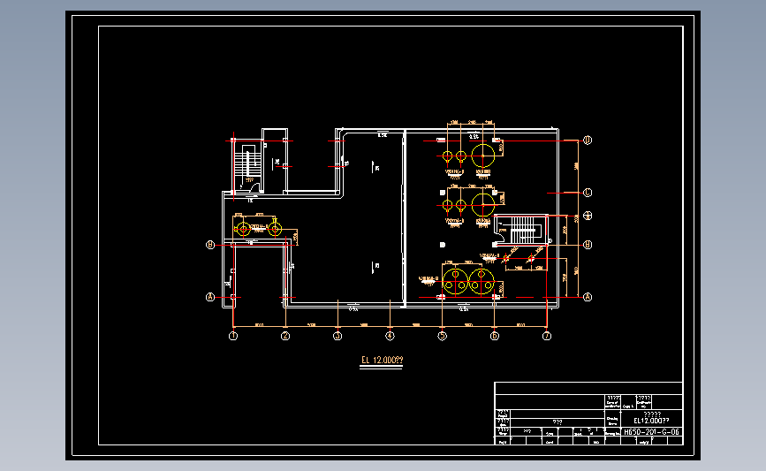766x471 pixels.
Task: Select the left yellow vessel above left grid B
Action: click(x=243, y=229)
